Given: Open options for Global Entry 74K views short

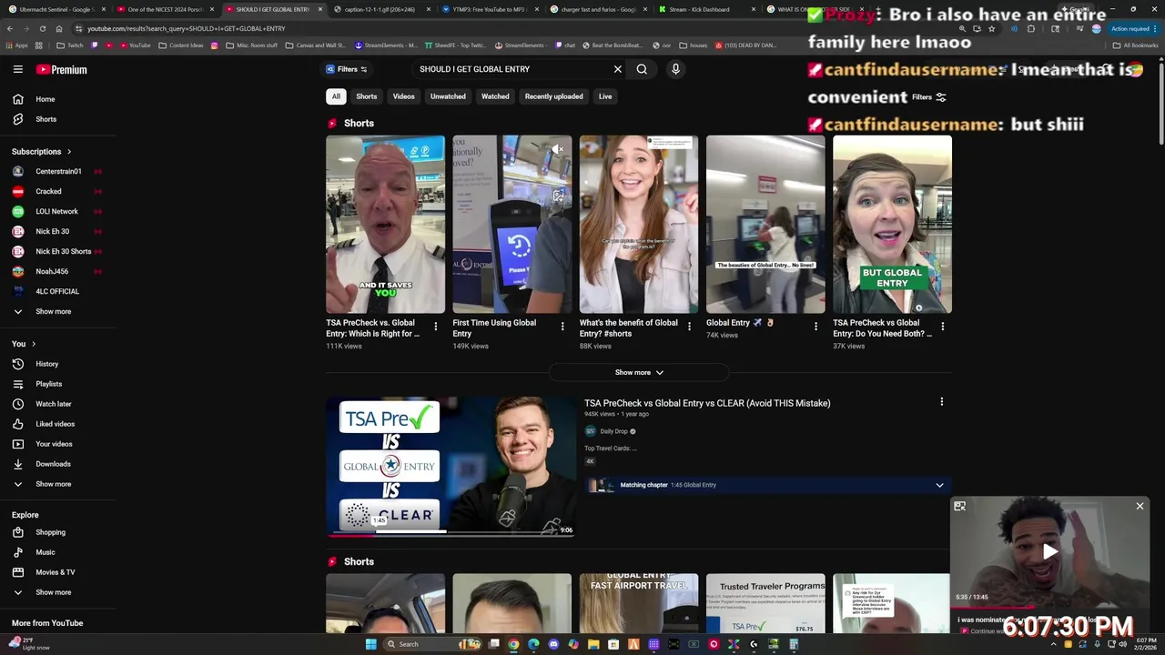Looking at the screenshot, I should [x=815, y=327].
